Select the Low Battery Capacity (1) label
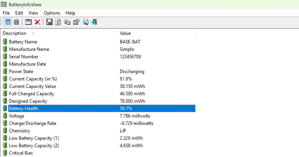Viewport: 299px width, 157px height. point(34,138)
